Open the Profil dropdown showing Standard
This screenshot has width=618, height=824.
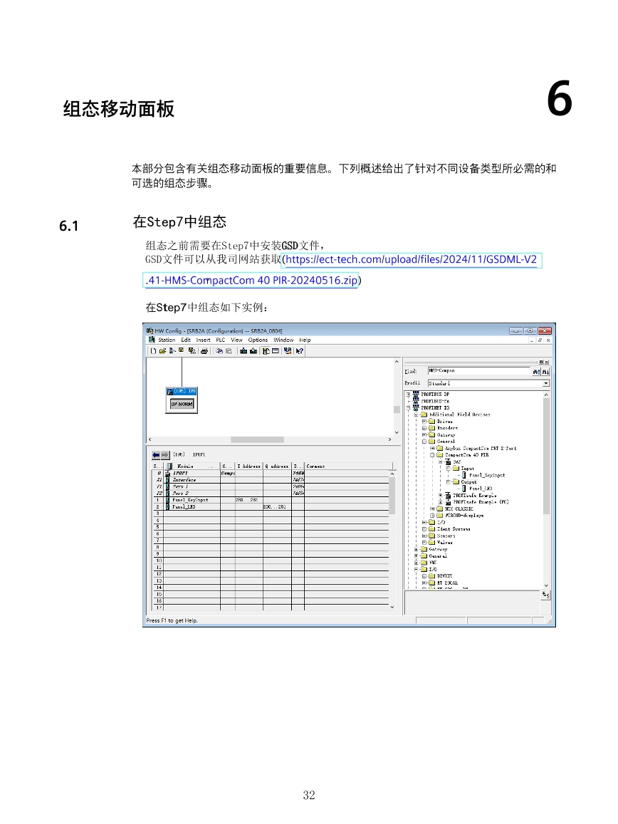coord(546,383)
